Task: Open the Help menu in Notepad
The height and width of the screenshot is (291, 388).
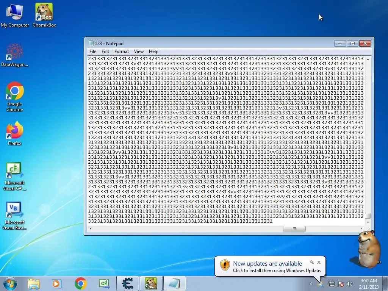Action: (x=153, y=52)
